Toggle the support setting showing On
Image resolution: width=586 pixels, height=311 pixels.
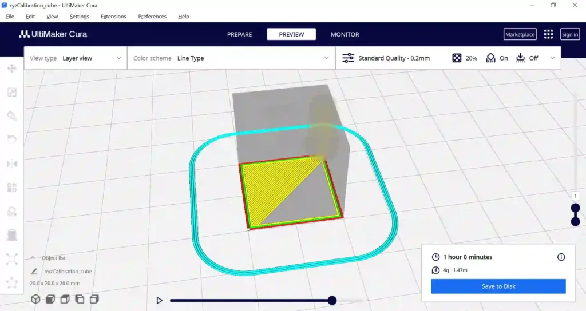click(497, 58)
